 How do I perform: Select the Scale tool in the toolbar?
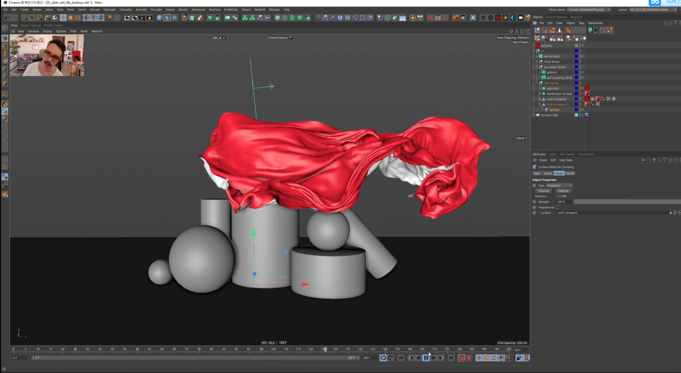click(70, 18)
